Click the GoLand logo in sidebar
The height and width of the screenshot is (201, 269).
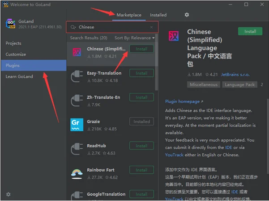(x=11, y=24)
